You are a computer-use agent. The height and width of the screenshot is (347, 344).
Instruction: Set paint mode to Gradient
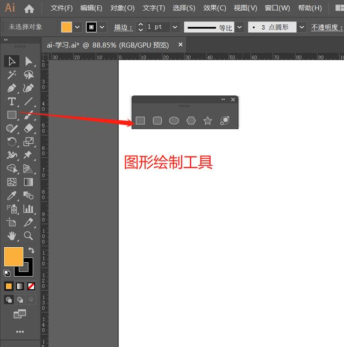pos(20,286)
